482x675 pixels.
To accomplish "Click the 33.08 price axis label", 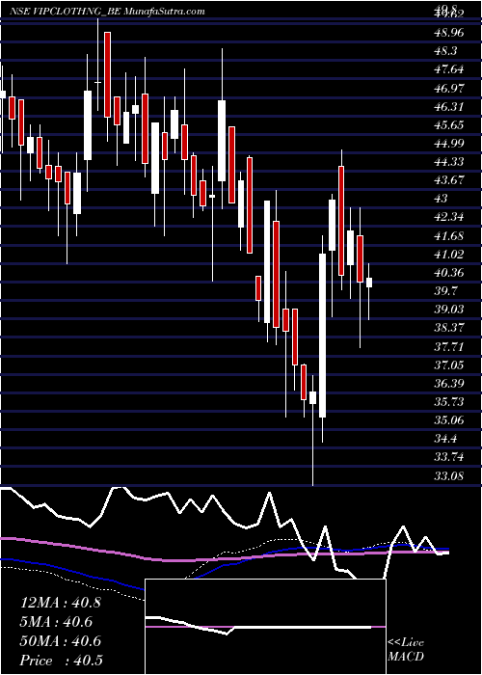I will pos(449,475).
